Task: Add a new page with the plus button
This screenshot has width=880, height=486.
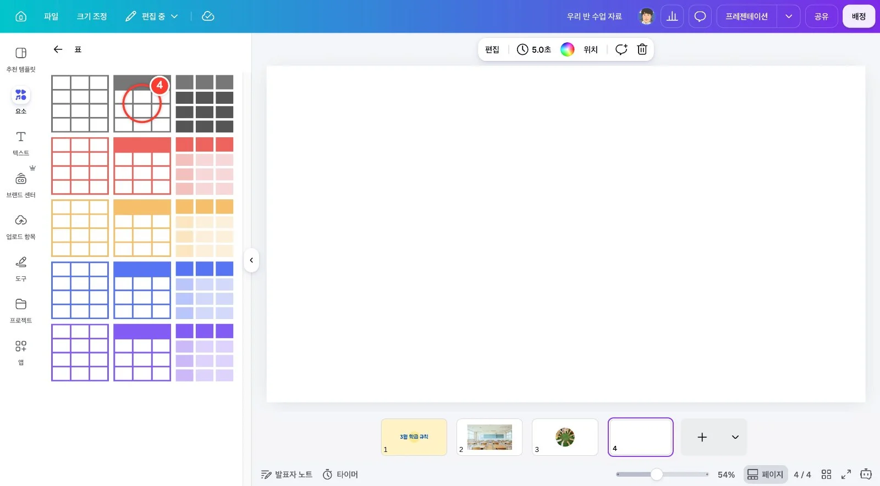Action: (x=702, y=437)
